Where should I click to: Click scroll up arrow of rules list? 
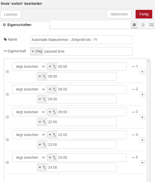pyautogui.click(x=148, y=61)
